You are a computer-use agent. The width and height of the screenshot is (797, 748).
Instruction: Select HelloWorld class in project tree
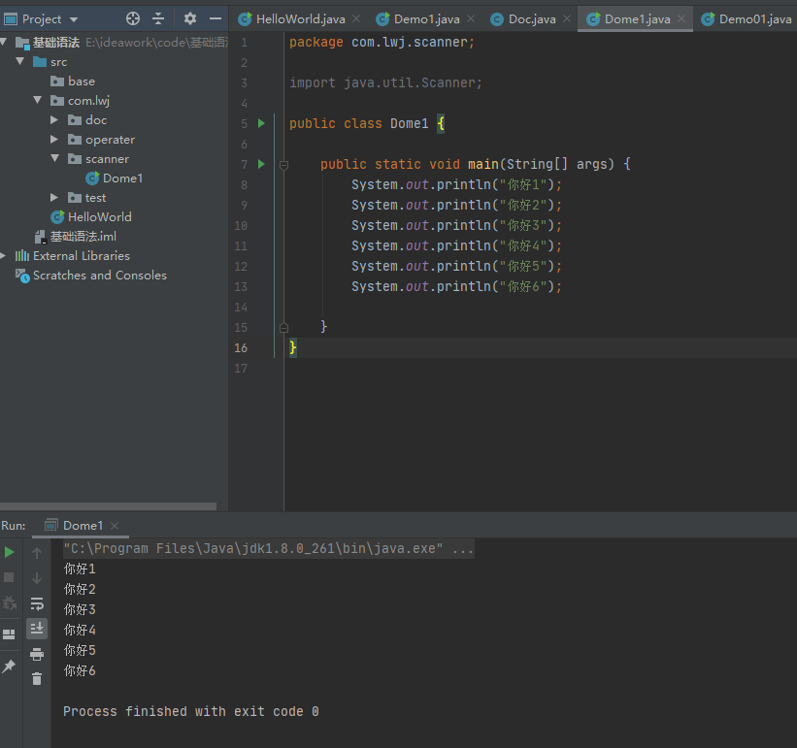pos(99,217)
